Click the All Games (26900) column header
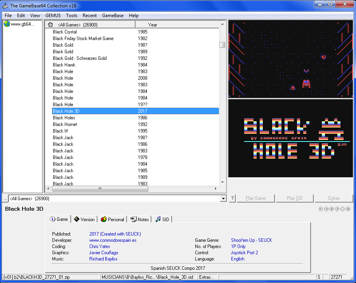This screenshot has height=283, width=356. [x=90, y=24]
